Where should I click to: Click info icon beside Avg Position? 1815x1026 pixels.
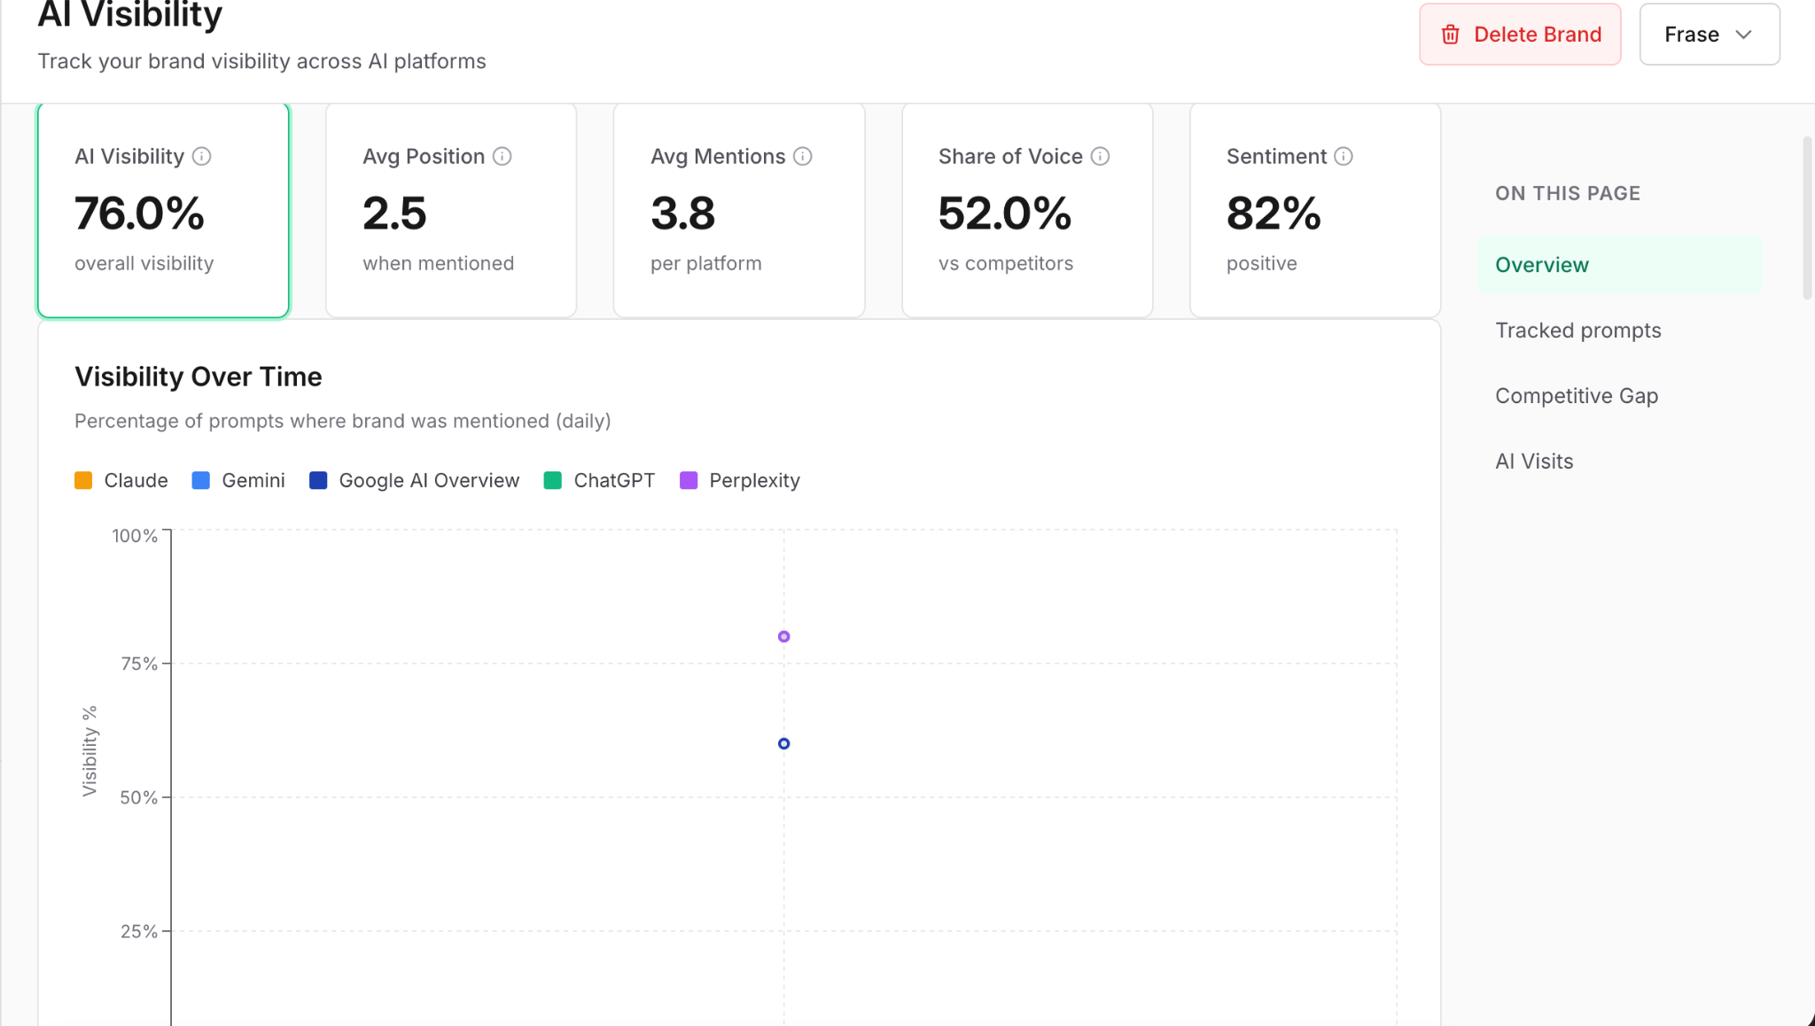pos(502,157)
